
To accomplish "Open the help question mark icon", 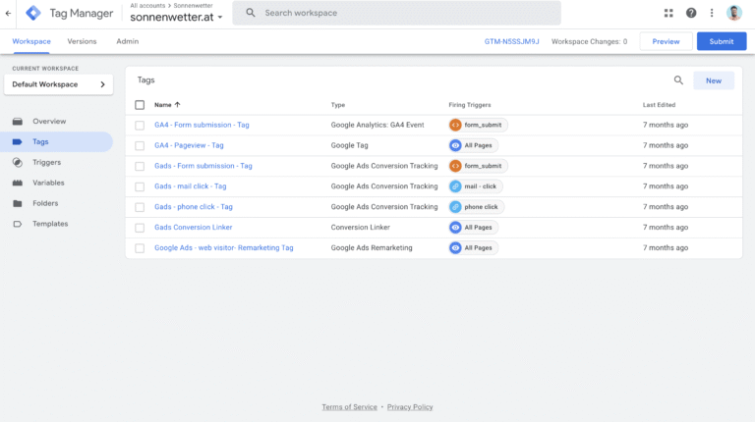I will [691, 13].
